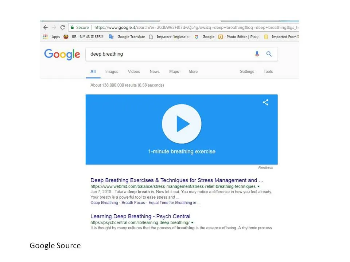This screenshot has width=350, height=262.
Task: Reload the page with the refresh icon
Action: (x=62, y=27)
